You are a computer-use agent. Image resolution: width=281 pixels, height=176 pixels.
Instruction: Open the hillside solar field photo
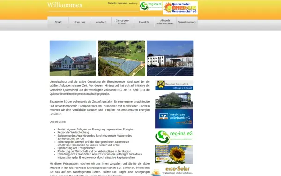(122, 58)
